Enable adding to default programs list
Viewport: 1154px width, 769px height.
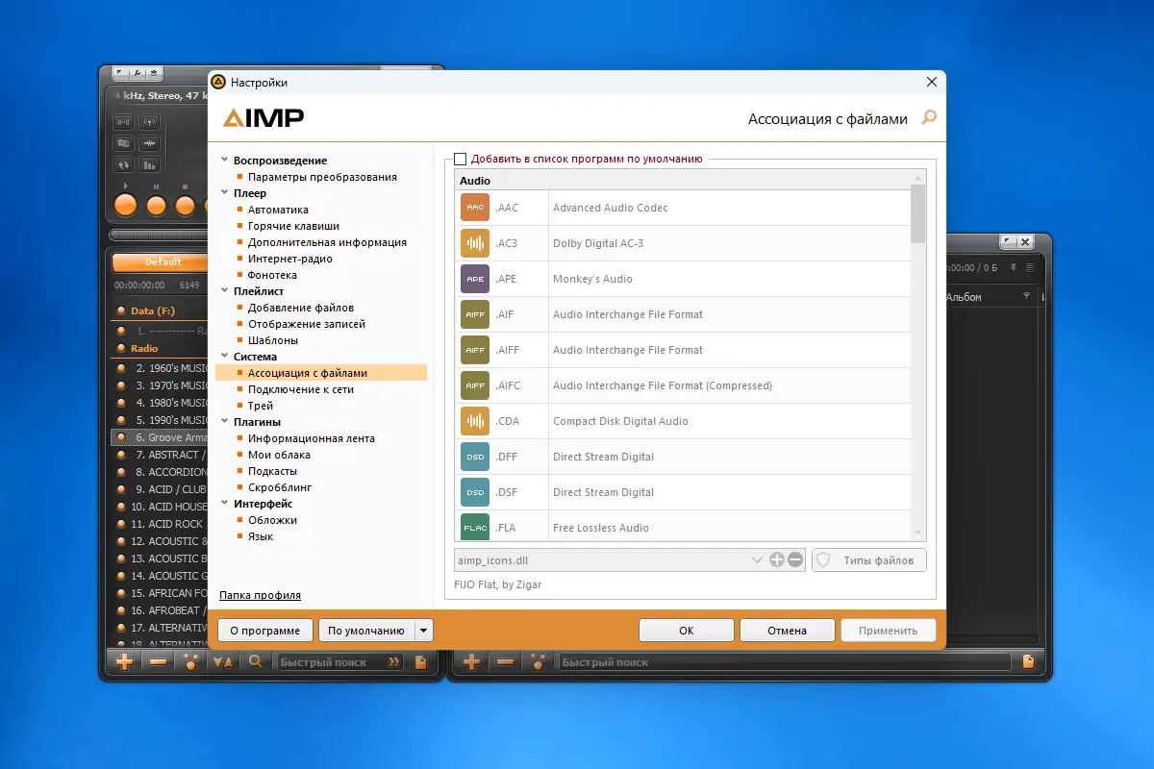[x=460, y=160]
